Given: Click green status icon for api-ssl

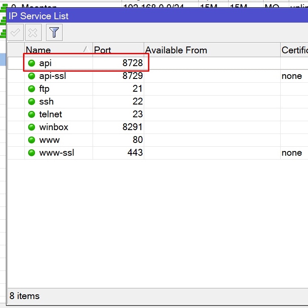Looking at the screenshot, I should (32, 76).
